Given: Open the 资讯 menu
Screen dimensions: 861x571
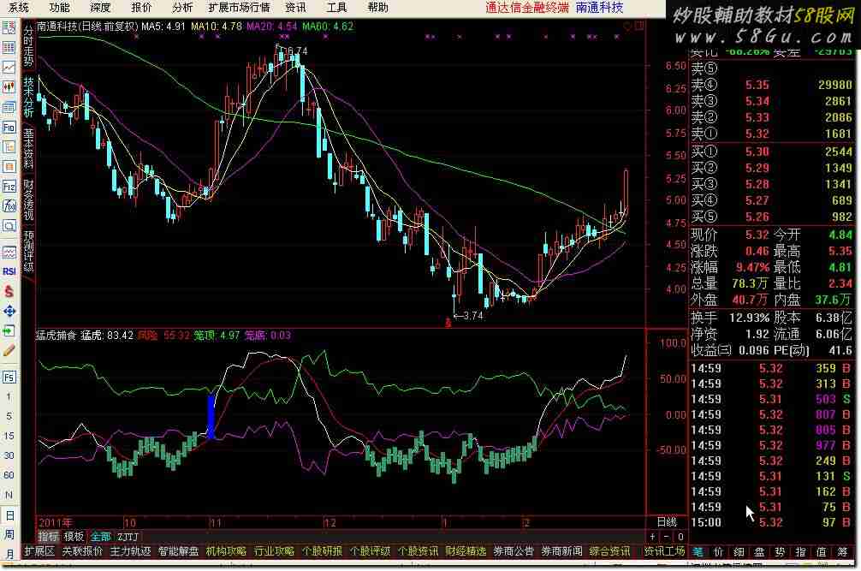Looking at the screenshot, I should point(295,8).
